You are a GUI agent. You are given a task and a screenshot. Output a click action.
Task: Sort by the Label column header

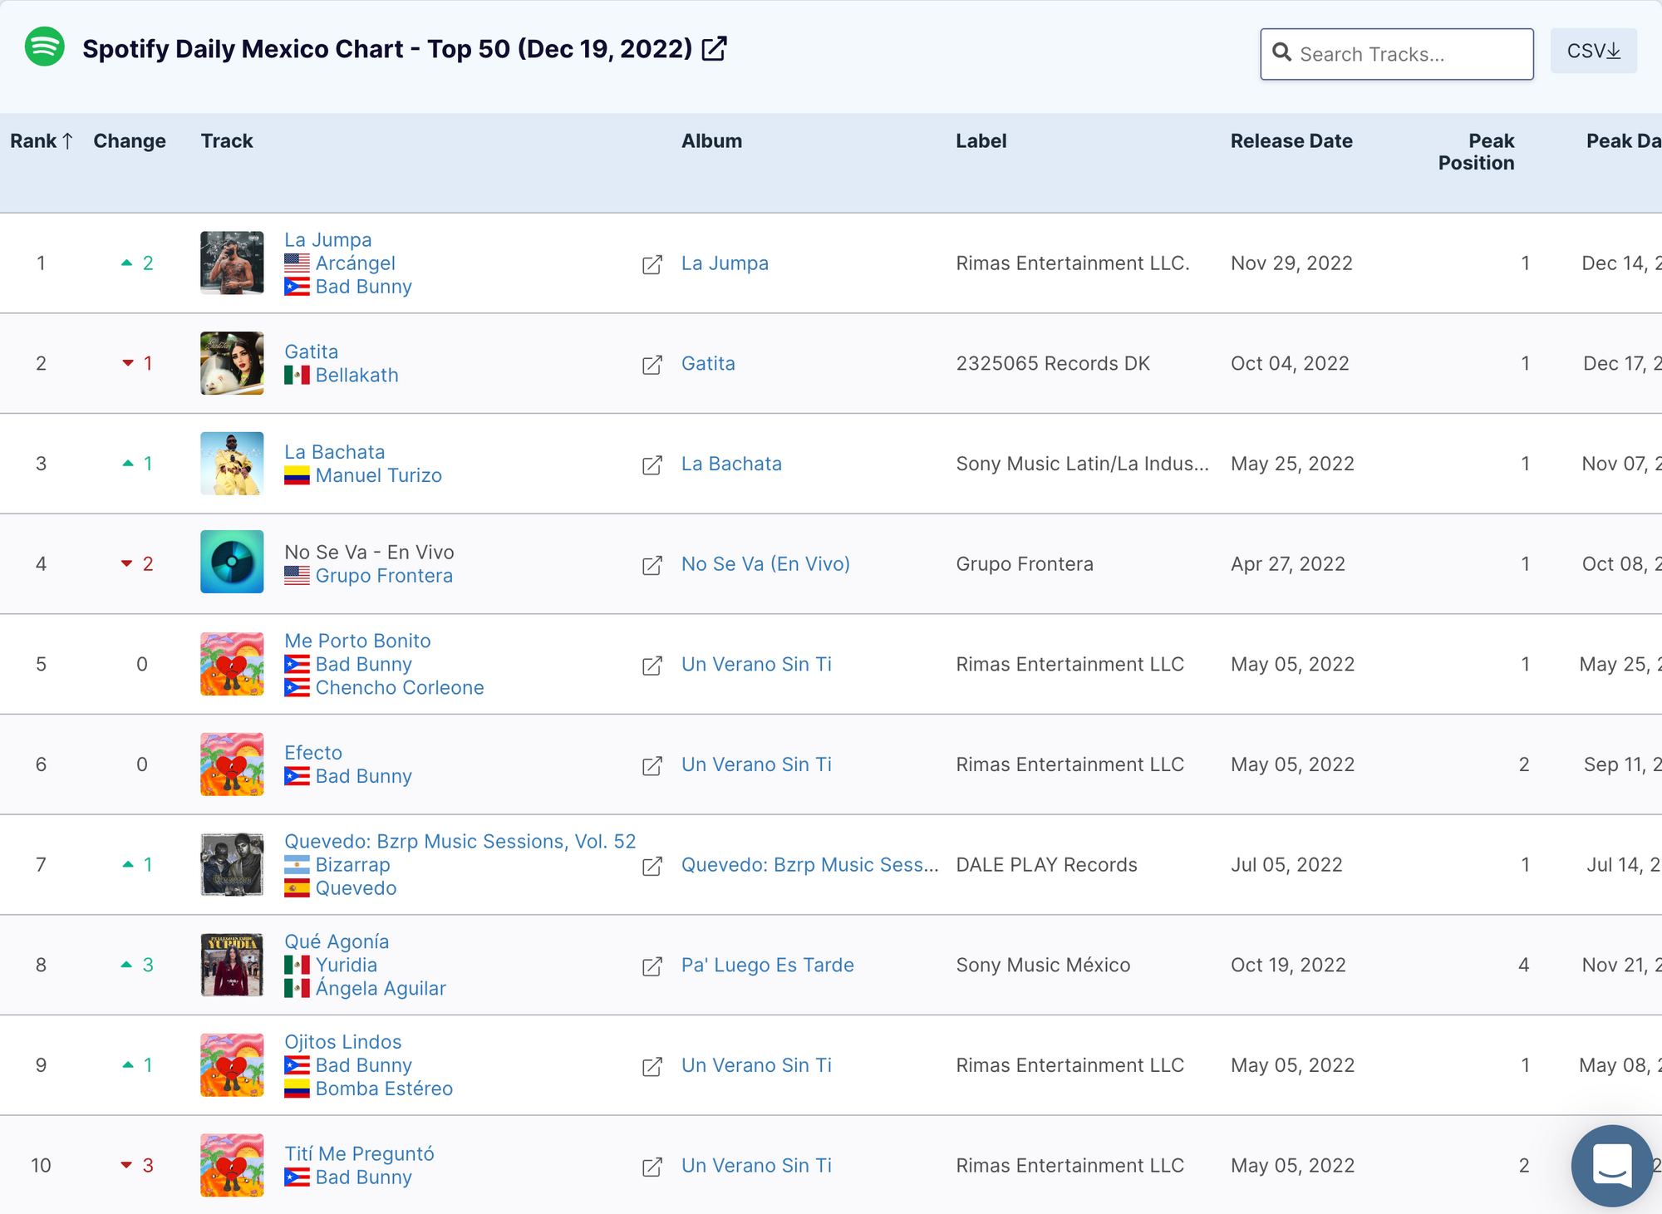(x=981, y=141)
